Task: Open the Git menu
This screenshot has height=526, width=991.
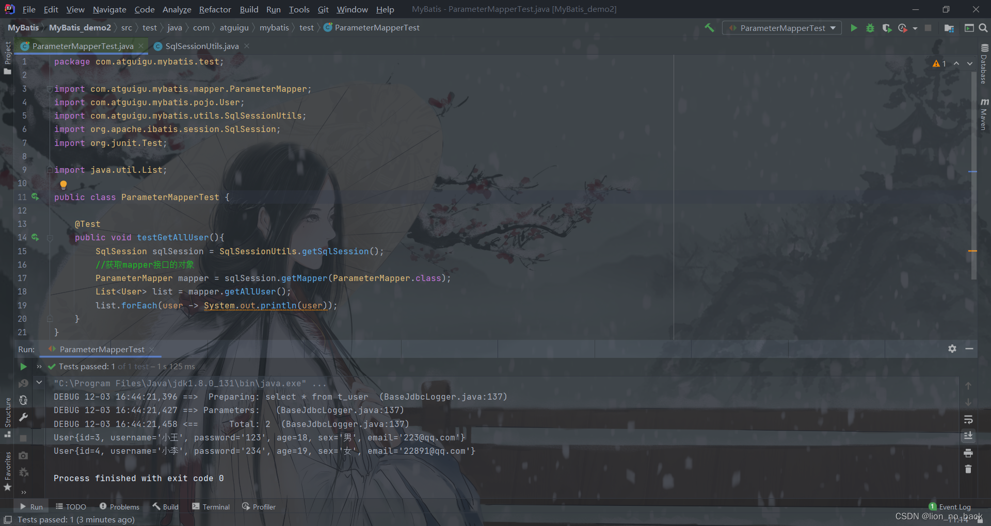Action: [x=323, y=9]
